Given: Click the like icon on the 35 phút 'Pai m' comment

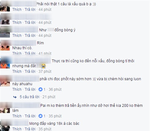Looking at the screenshot, I should click(40, 116).
